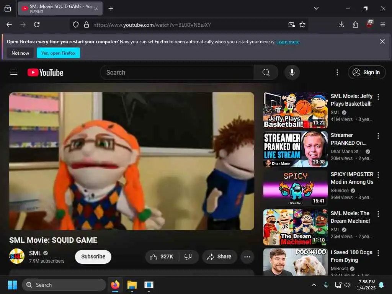Choose Not now in Firefox prompt

(x=20, y=53)
